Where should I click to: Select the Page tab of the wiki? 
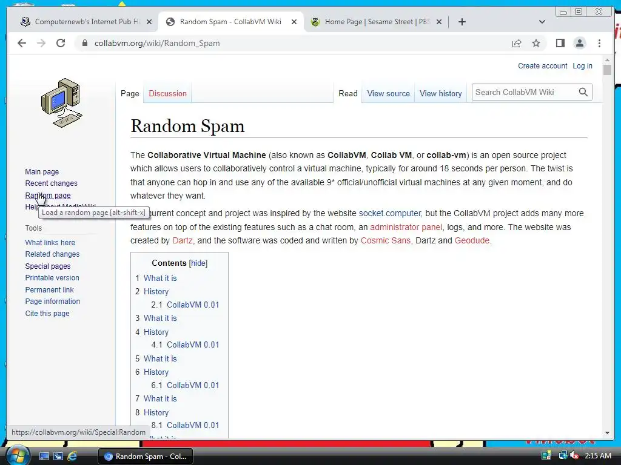(130, 94)
